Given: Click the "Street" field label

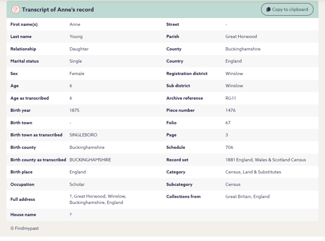Looking at the screenshot, I should pos(173,24).
